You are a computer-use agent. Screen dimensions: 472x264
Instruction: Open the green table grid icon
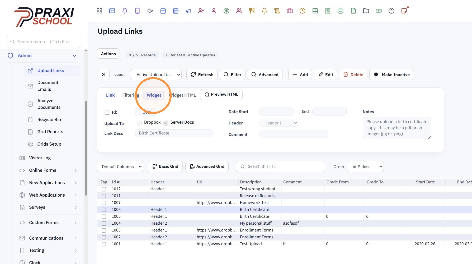point(315,11)
